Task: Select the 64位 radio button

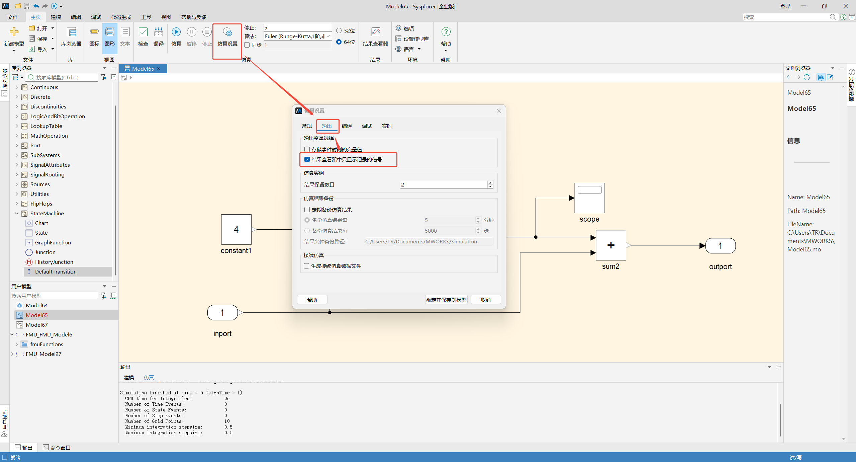Action: coord(339,42)
